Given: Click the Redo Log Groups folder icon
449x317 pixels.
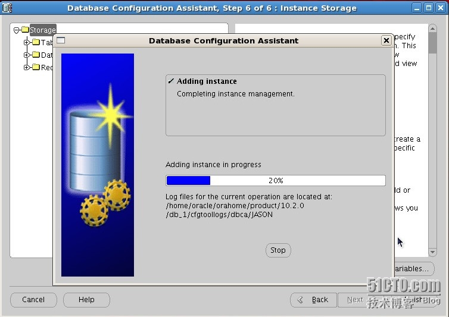Looking at the screenshot, I should click(36, 67).
